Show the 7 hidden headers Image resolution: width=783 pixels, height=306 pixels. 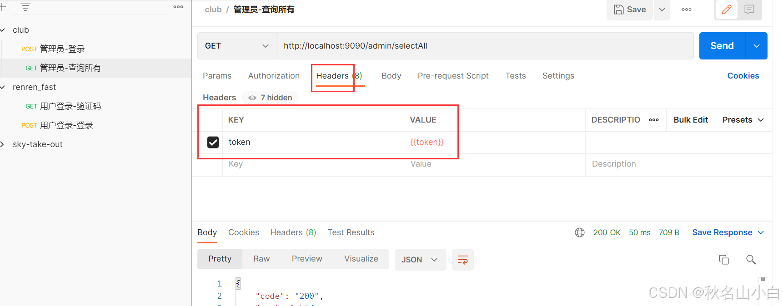click(270, 98)
